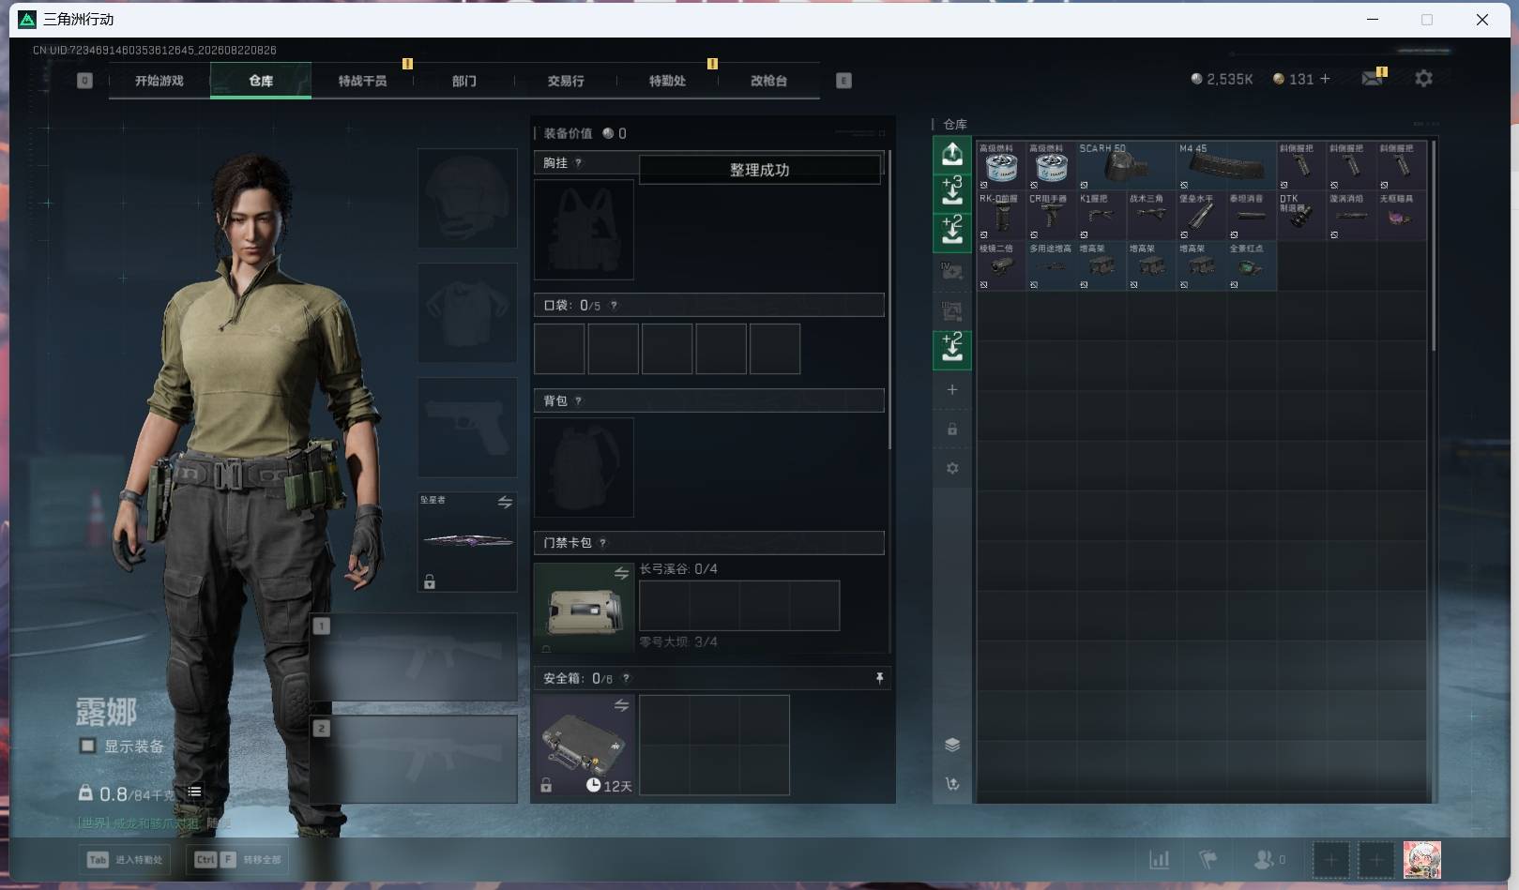Select the DTK制退器 item
This screenshot has width=1519, height=890.
coord(1301,217)
